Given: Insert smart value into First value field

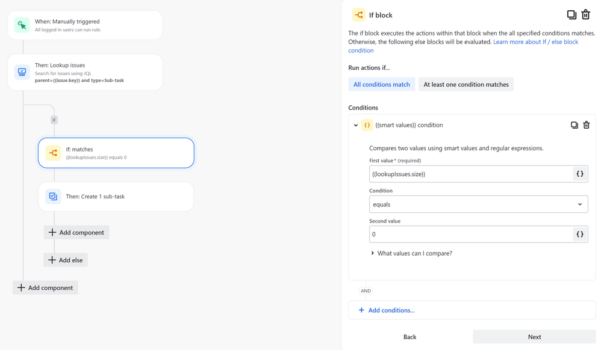Looking at the screenshot, I should click(x=579, y=174).
